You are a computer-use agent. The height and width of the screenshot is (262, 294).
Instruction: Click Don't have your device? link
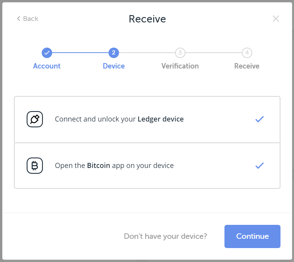click(x=165, y=236)
